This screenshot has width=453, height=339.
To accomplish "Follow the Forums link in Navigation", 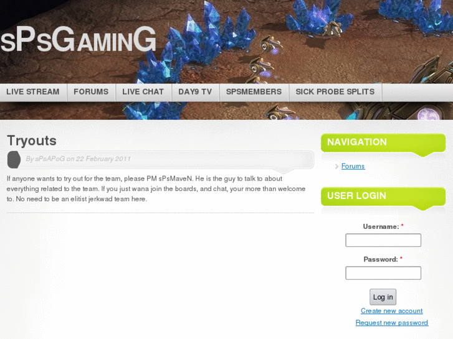I will coord(353,166).
